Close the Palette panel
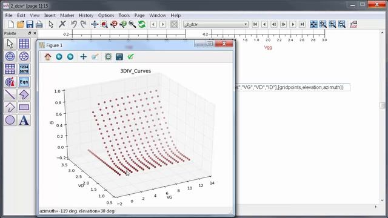The height and width of the screenshot is (218, 388). 35,33
